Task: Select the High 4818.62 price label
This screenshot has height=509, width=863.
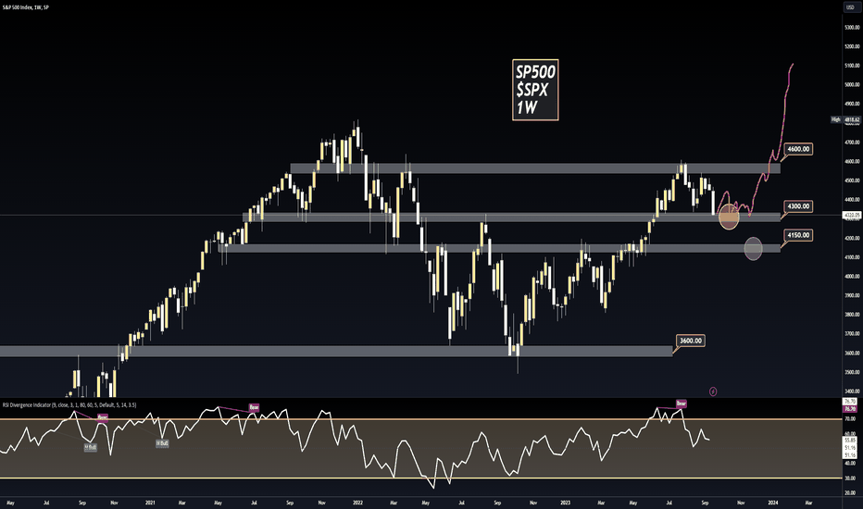Action: (x=845, y=119)
